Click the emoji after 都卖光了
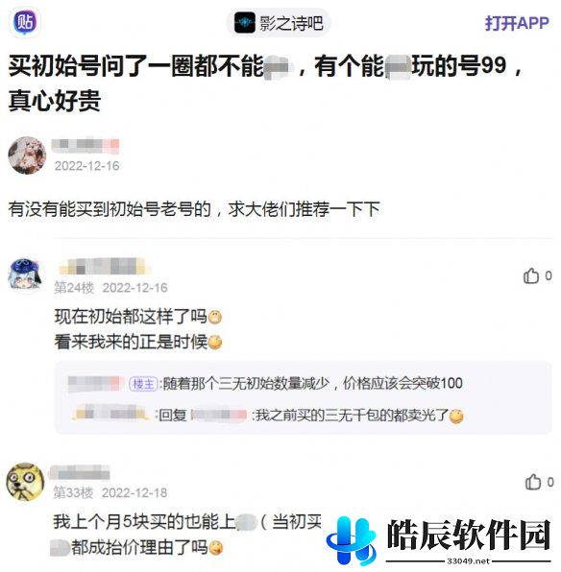The height and width of the screenshot is (572, 561). click(x=456, y=416)
